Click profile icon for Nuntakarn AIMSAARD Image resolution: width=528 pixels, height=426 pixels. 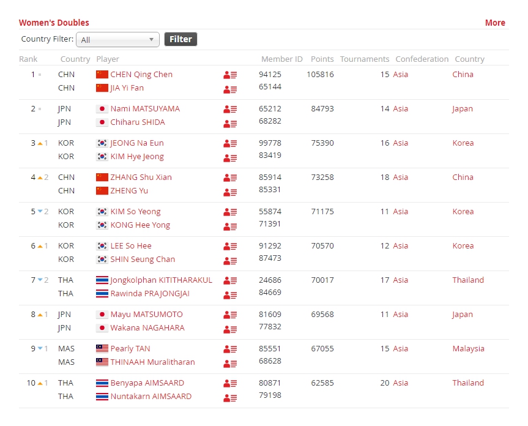tap(230, 397)
